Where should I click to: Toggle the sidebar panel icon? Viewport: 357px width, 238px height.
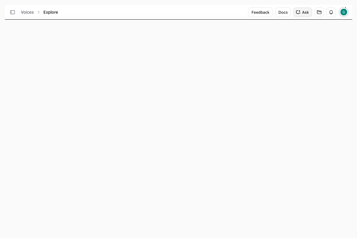(12, 12)
